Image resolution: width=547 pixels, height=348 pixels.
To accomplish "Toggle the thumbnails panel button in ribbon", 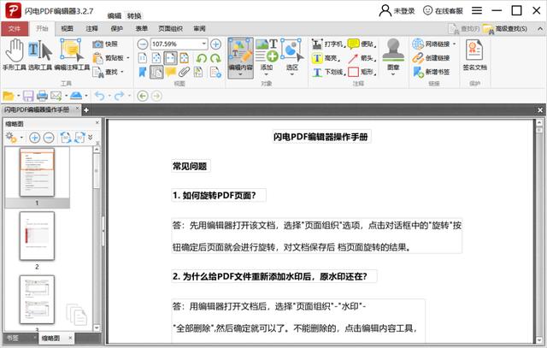I will pyautogui.click(x=156, y=72).
